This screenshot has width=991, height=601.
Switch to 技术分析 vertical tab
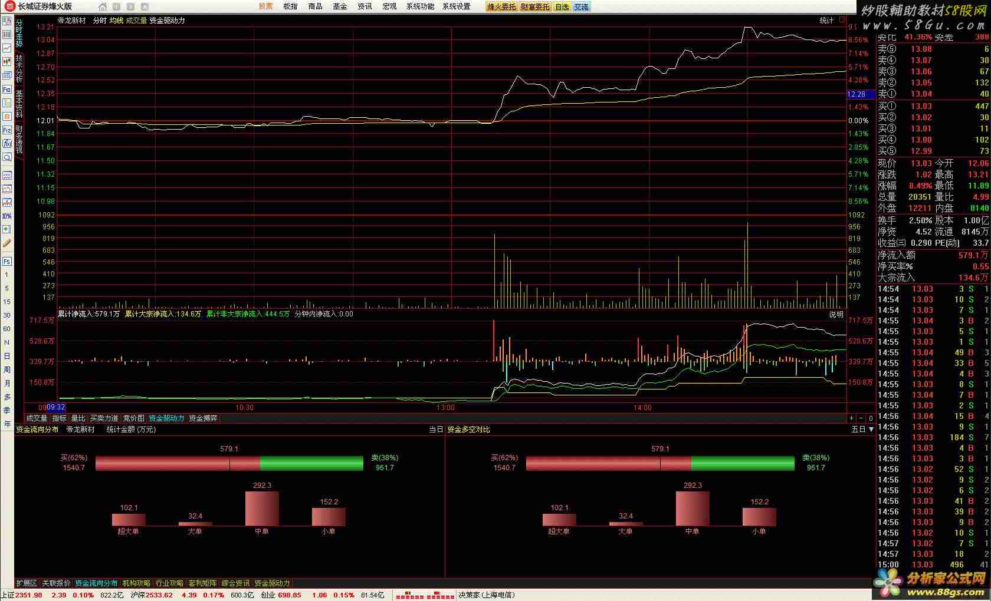[19, 69]
